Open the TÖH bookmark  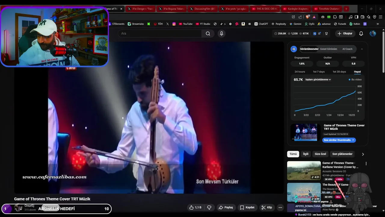(158, 24)
